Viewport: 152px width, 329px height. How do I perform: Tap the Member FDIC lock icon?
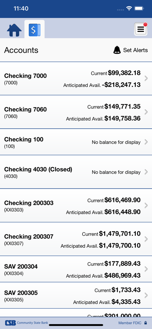coord(145,323)
